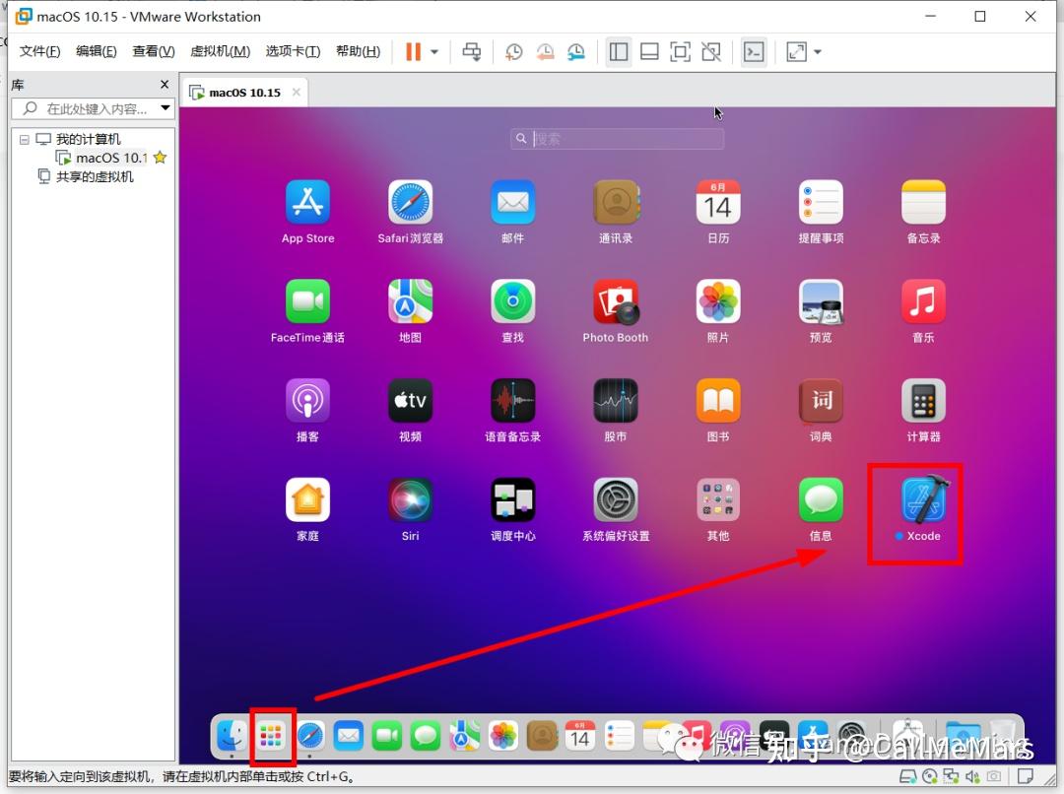The height and width of the screenshot is (794, 1064).
Task: Click the library search box
Action: pos(93,108)
